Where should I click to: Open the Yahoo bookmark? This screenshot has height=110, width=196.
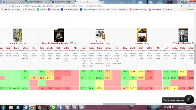coord(54,10)
